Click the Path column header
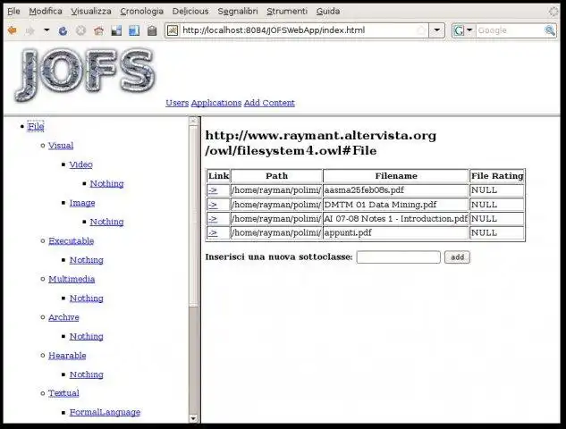The width and height of the screenshot is (566, 429). pyautogui.click(x=276, y=176)
